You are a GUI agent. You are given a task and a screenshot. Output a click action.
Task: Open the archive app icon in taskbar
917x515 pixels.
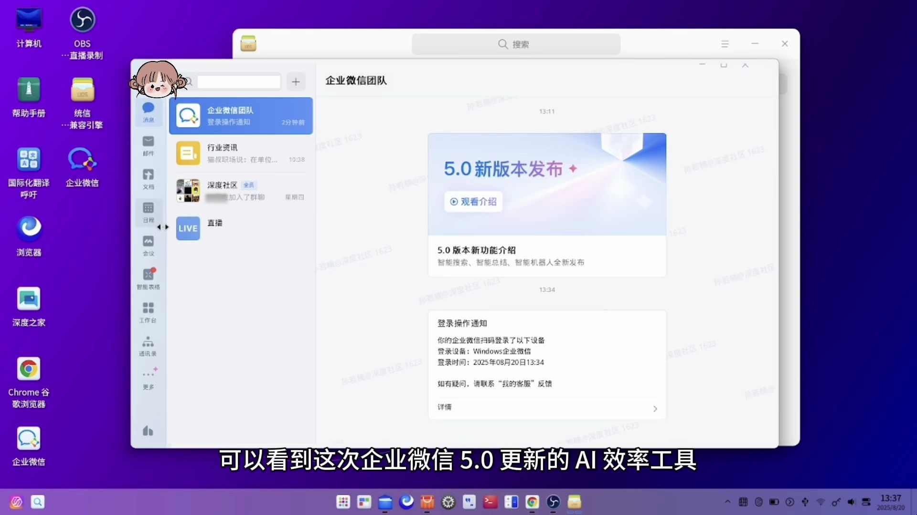click(574, 502)
